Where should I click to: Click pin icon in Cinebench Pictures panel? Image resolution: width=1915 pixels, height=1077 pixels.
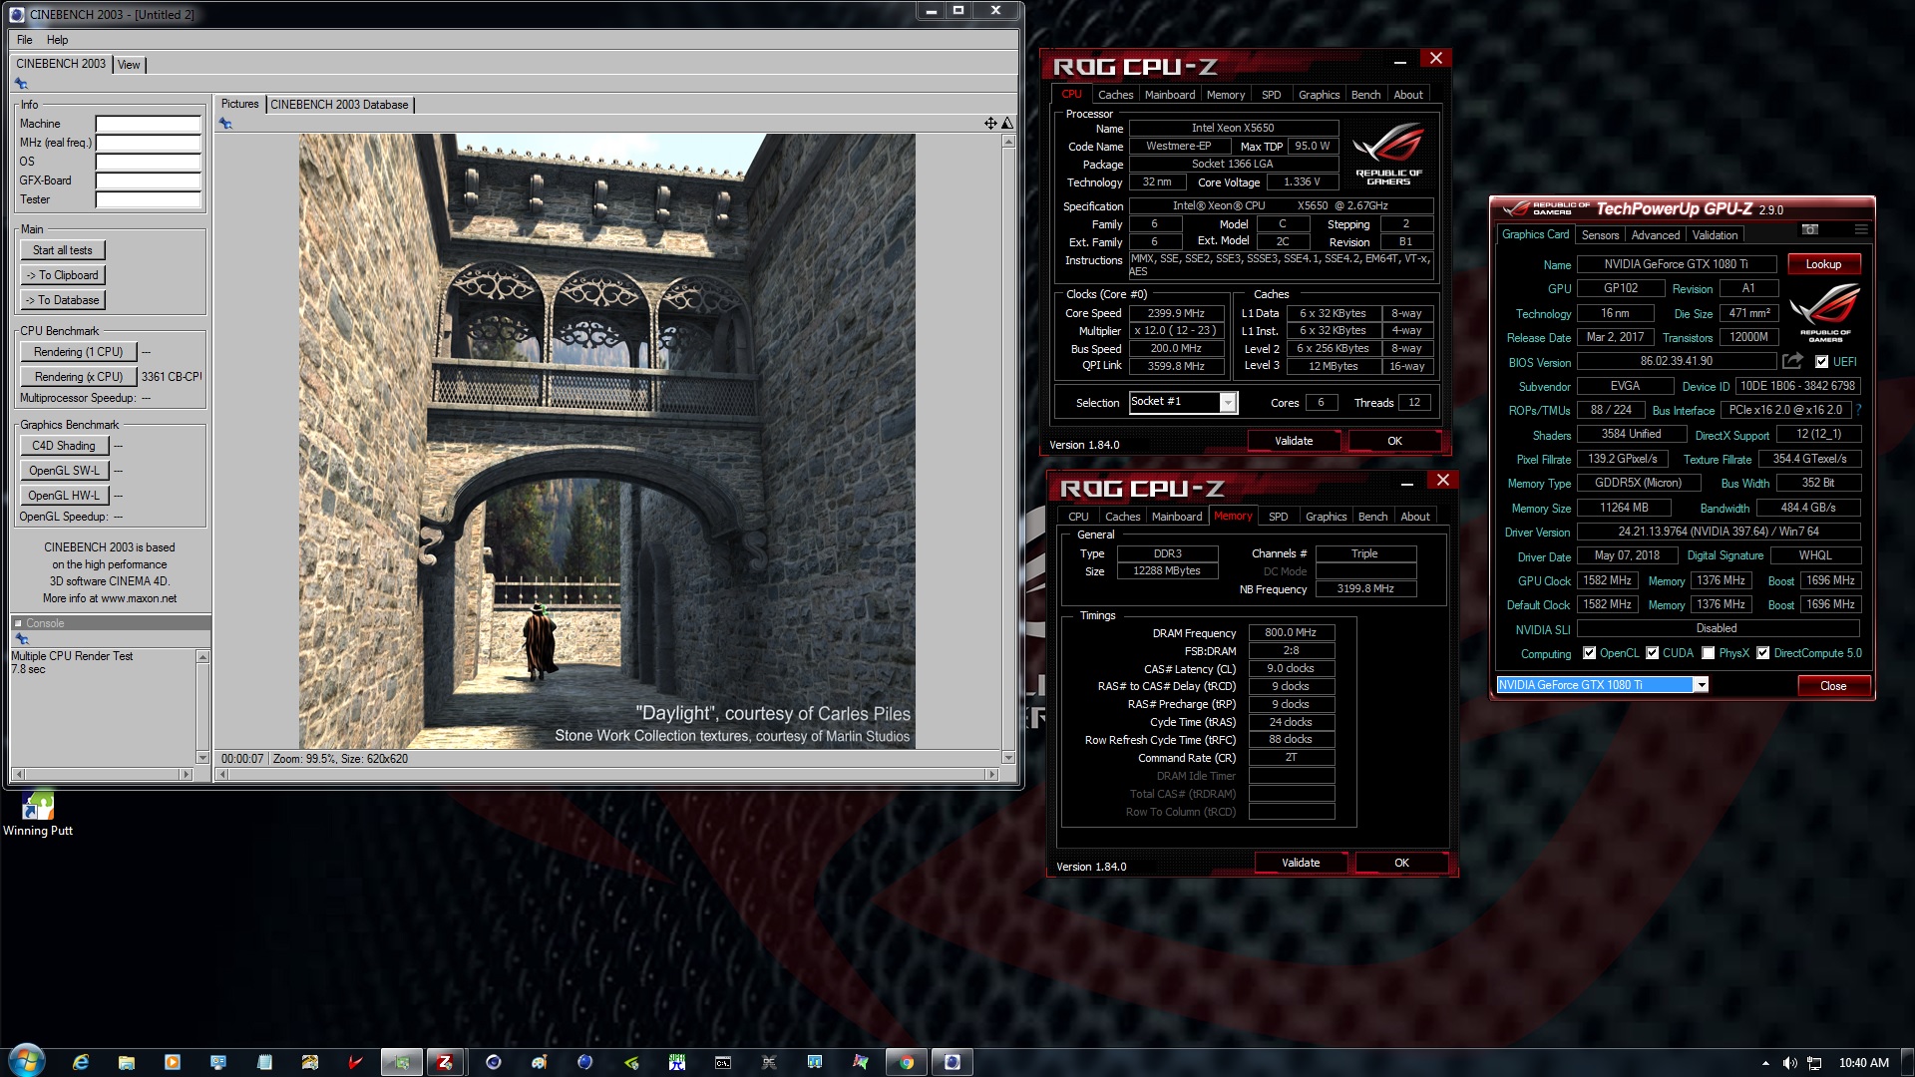[x=226, y=124]
